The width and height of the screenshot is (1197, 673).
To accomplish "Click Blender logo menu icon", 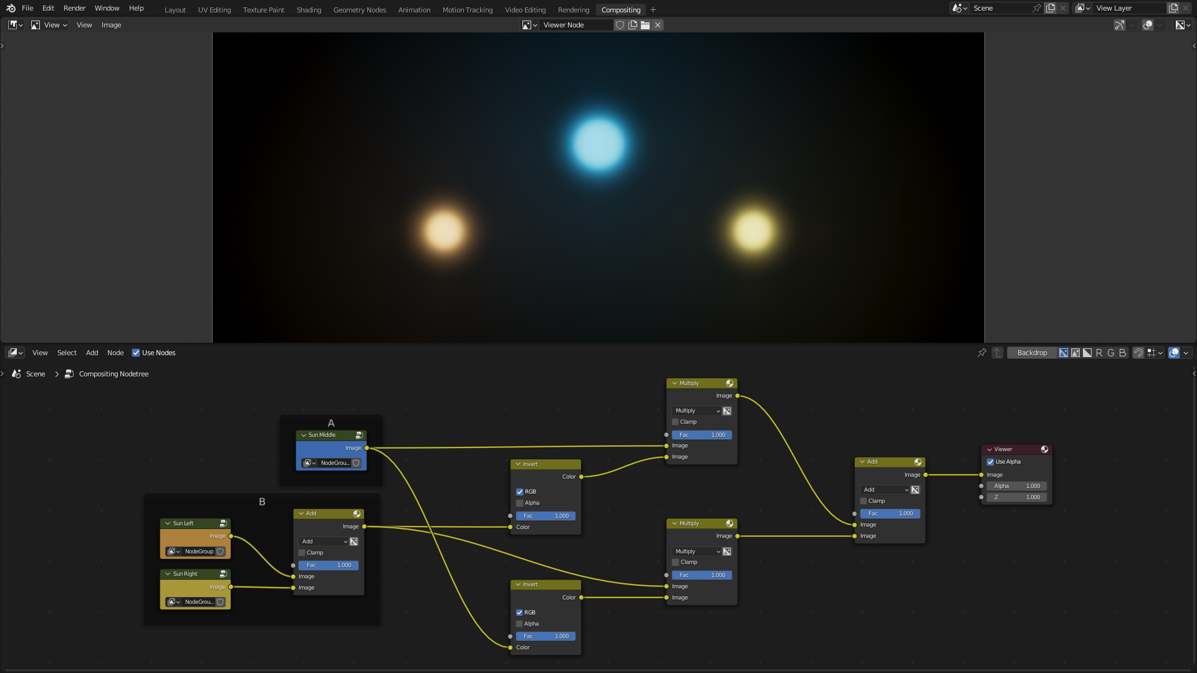I will pyautogui.click(x=11, y=8).
